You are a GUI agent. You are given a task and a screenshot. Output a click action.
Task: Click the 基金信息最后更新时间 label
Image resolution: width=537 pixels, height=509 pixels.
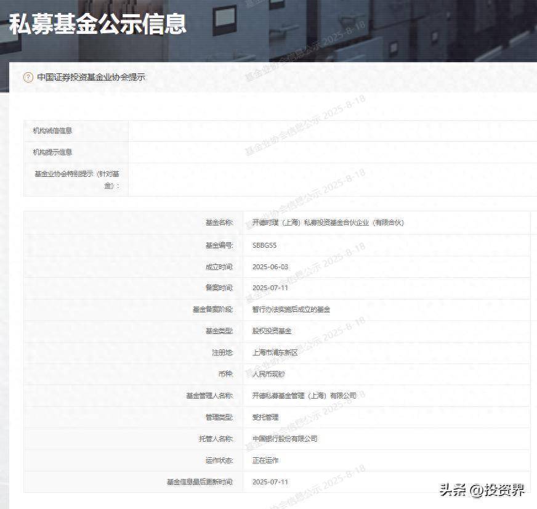click(200, 482)
